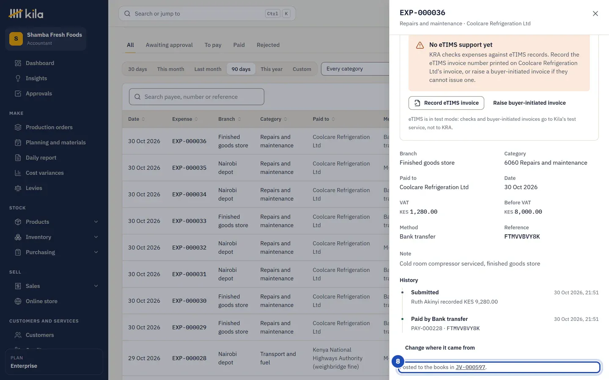Expand the Inventory submenu chevron
Screen dimensions: 609x380
[x=96, y=237]
